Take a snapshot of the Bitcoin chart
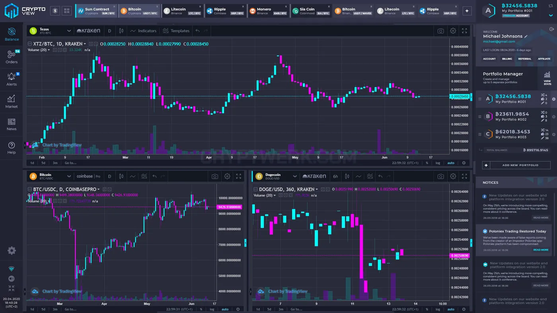Screen dimensions: 557x313 (x=215, y=176)
